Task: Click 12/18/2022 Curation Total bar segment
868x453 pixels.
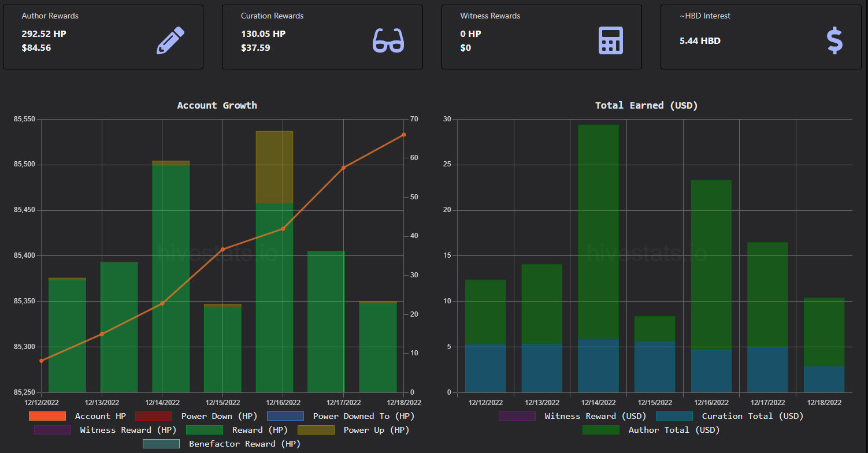Action: coord(824,380)
